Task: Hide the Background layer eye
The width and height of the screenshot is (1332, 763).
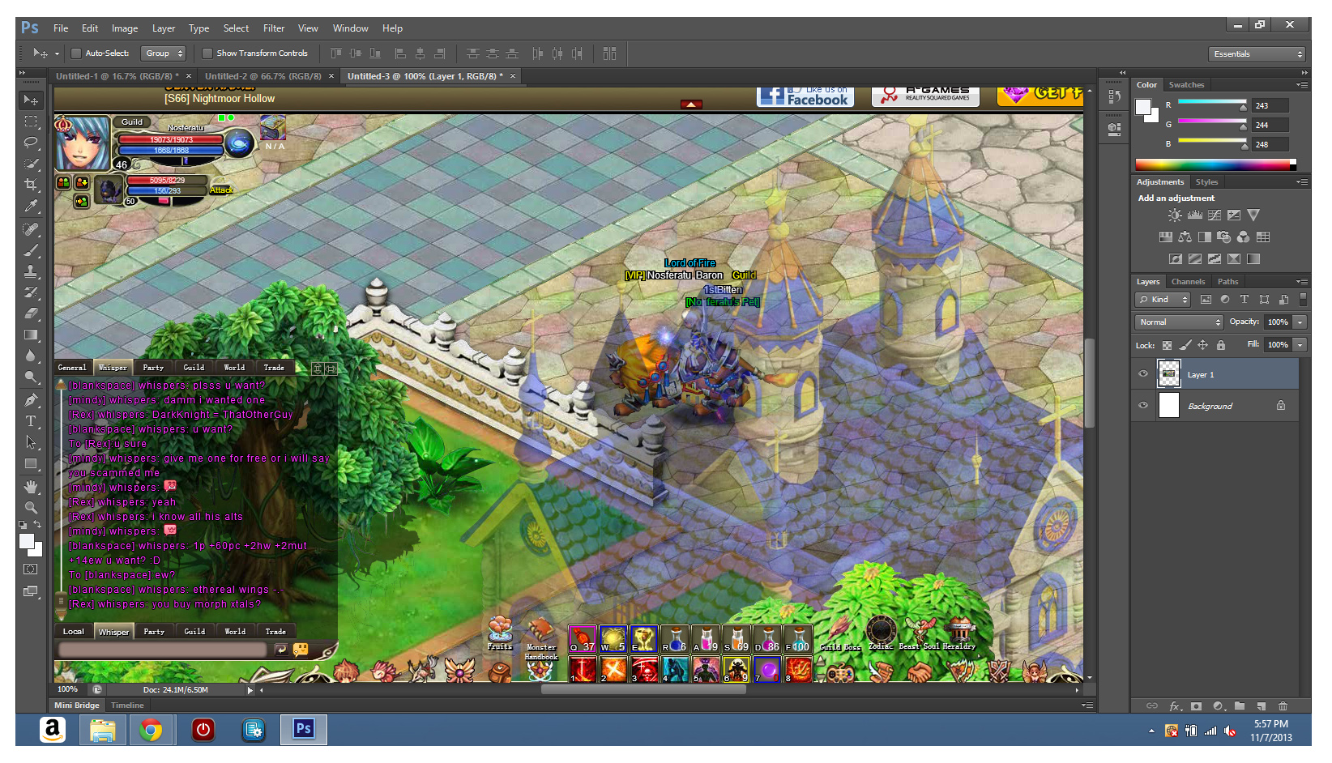Action: [x=1143, y=405]
